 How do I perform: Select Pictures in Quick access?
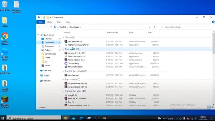click(48, 50)
